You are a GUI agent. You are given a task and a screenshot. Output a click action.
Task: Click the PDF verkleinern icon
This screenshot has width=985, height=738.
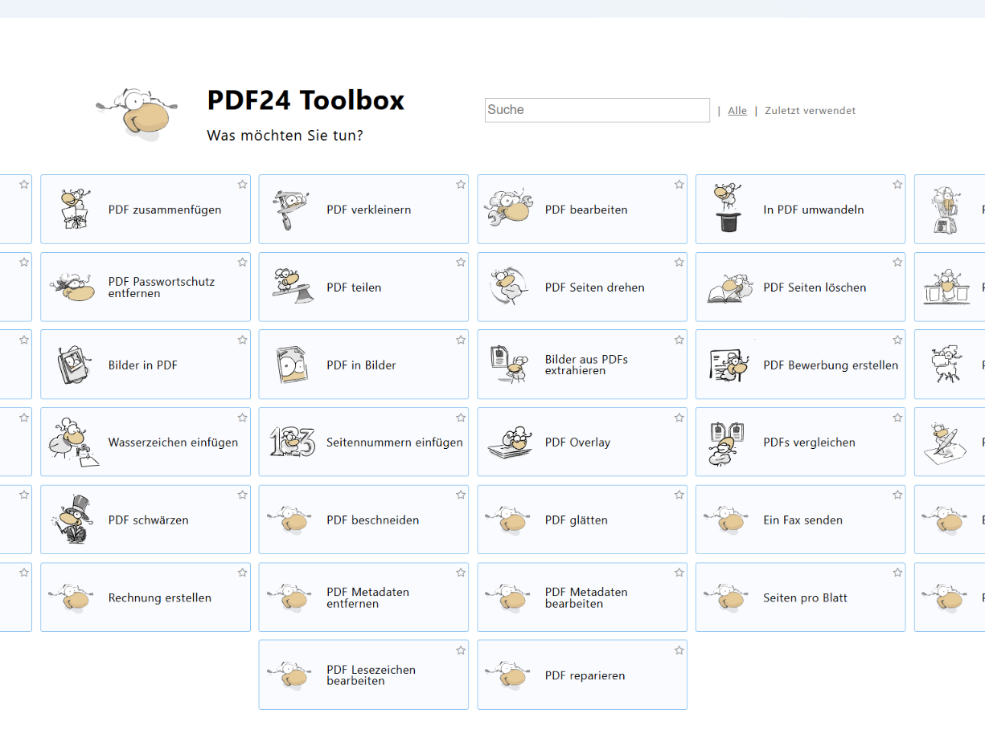point(290,210)
